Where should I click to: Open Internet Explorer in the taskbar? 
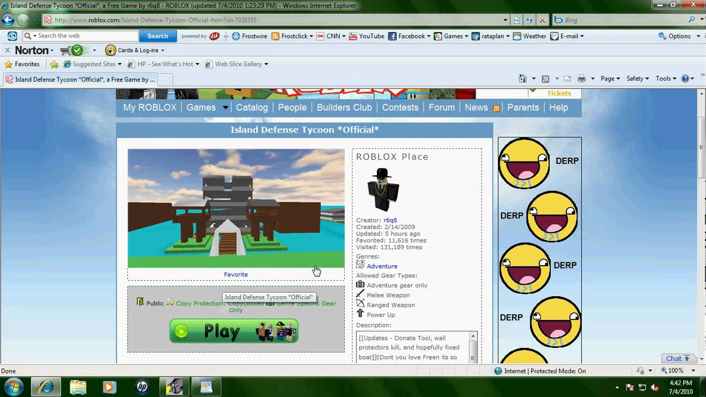[x=45, y=387]
